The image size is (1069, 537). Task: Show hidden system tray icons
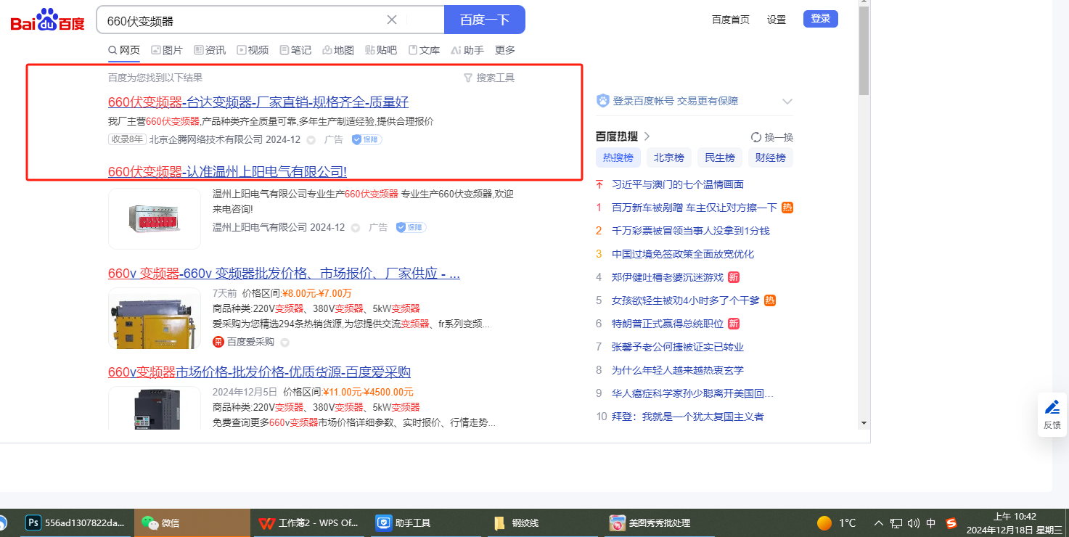(879, 522)
